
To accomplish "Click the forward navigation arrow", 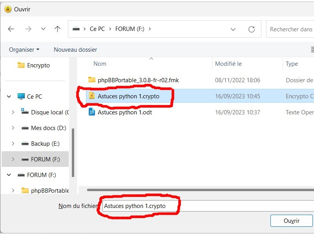I will tap(28, 29).
